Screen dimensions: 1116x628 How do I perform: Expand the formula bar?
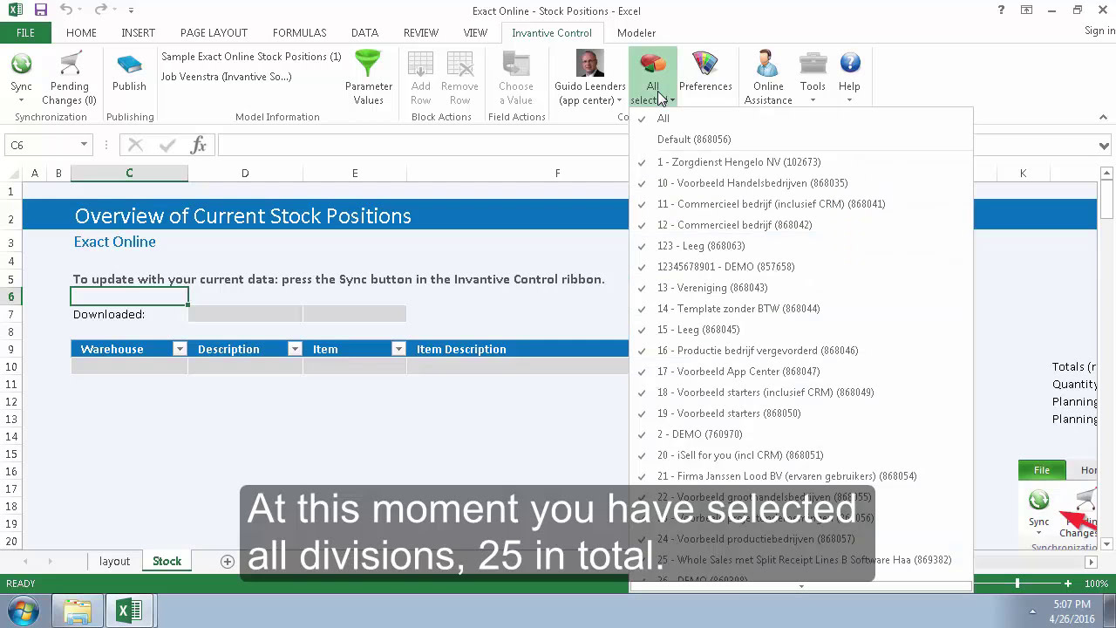[1105, 146]
